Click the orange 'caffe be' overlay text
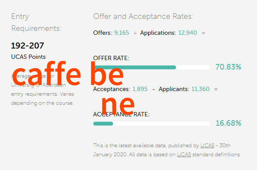The width and height of the screenshot is (259, 170). click(x=68, y=73)
